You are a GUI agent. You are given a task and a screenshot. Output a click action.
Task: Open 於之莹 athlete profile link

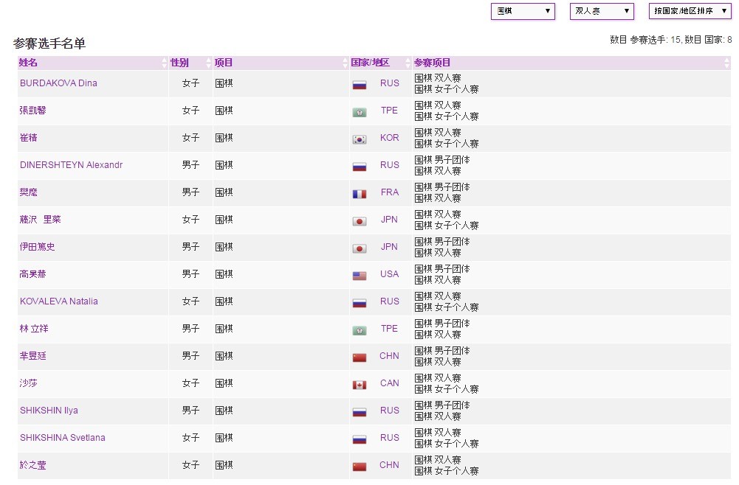click(x=33, y=465)
